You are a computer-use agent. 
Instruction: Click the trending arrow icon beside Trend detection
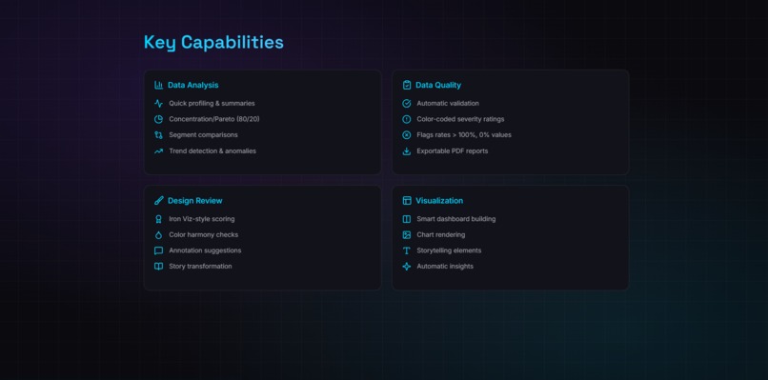(159, 150)
